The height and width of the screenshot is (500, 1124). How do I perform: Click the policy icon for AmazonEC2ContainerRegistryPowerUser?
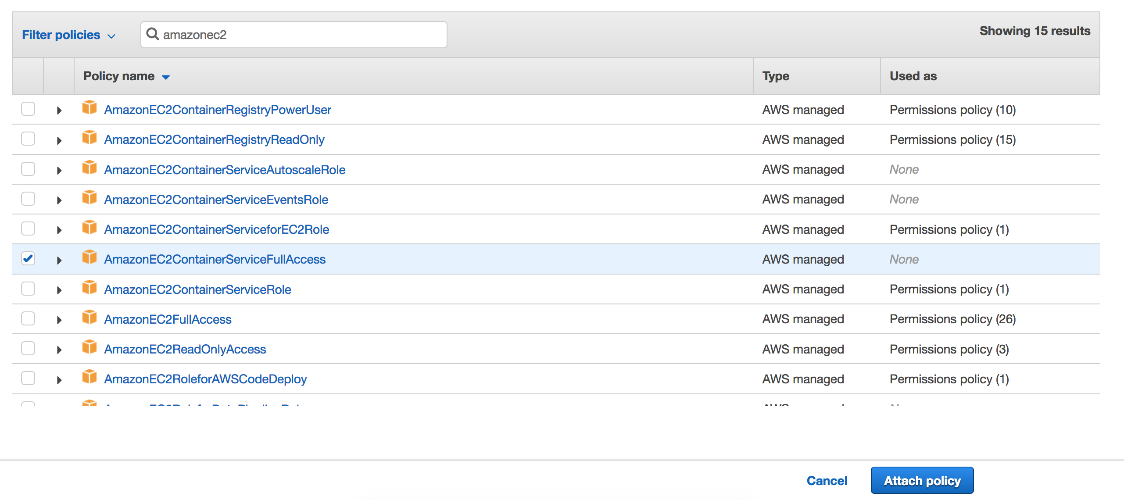point(89,107)
